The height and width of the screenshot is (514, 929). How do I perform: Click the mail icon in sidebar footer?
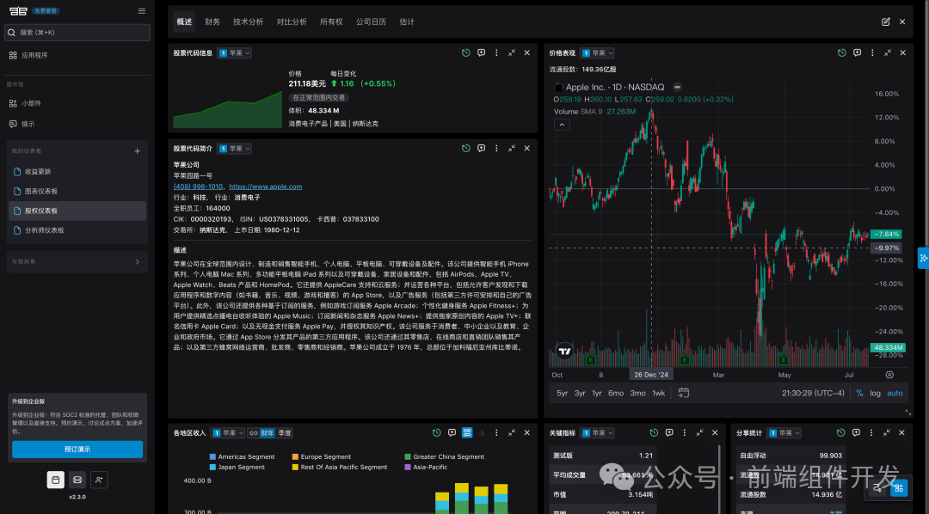coord(77,480)
